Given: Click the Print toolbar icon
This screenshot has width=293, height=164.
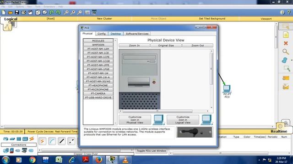Looking at the screenshot, I should [23, 12].
